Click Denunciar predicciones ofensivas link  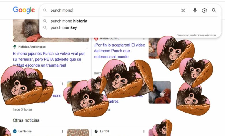196,35
